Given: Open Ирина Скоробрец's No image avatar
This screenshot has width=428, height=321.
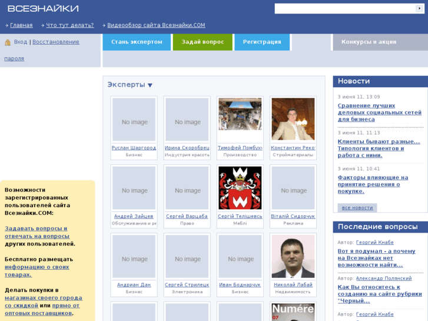Looking at the screenshot, I should point(187,120).
